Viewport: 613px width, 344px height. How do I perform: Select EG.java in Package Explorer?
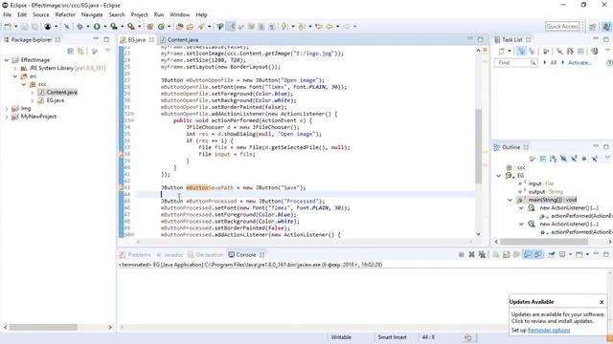[x=56, y=100]
